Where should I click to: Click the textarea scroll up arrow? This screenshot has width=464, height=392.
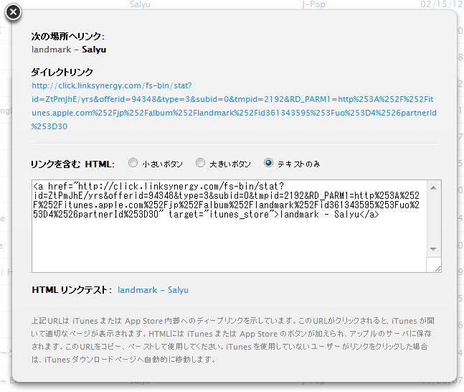coord(433,188)
